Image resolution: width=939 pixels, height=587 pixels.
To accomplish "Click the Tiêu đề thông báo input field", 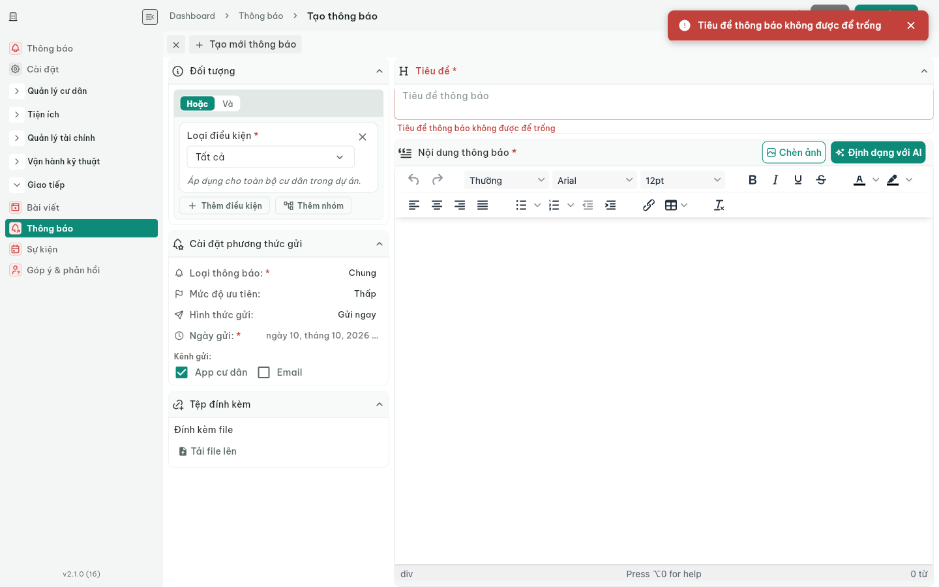I will 664,102.
